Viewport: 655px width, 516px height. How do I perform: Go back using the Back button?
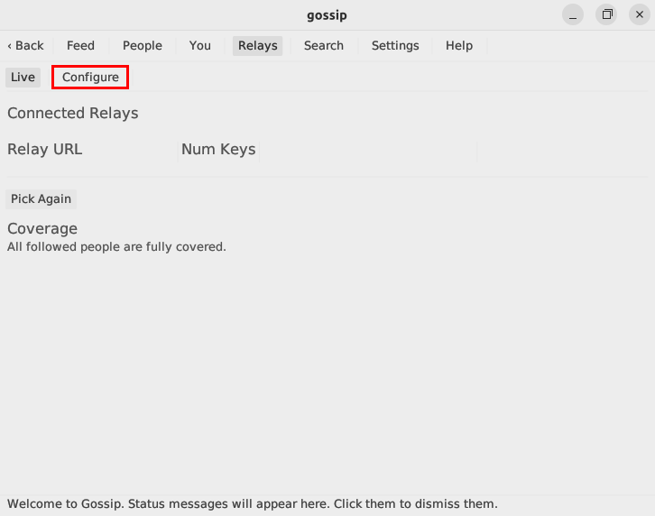[x=26, y=45]
